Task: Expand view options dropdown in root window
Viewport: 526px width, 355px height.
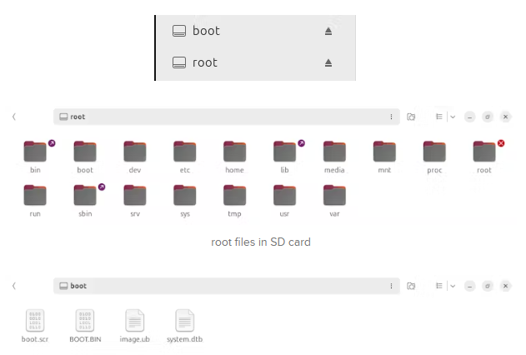Action: 453,117
